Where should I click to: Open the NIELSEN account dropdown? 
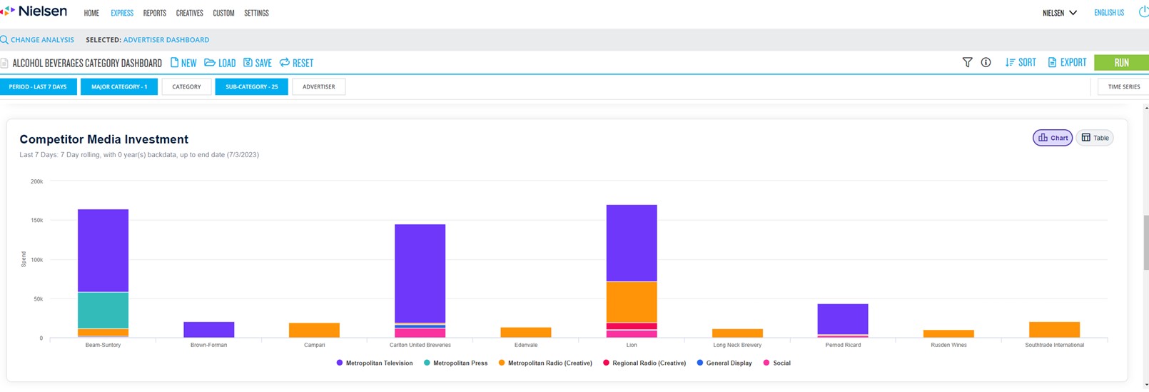click(1060, 13)
